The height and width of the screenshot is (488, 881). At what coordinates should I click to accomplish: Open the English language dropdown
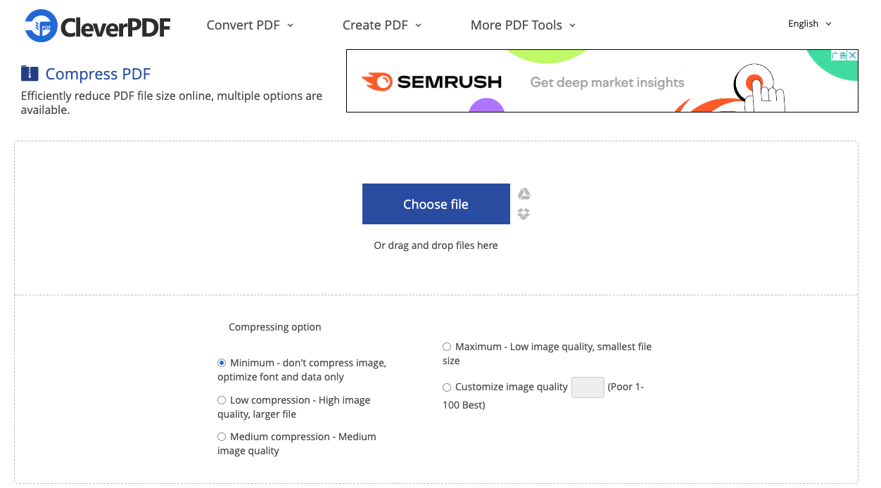[x=809, y=23]
